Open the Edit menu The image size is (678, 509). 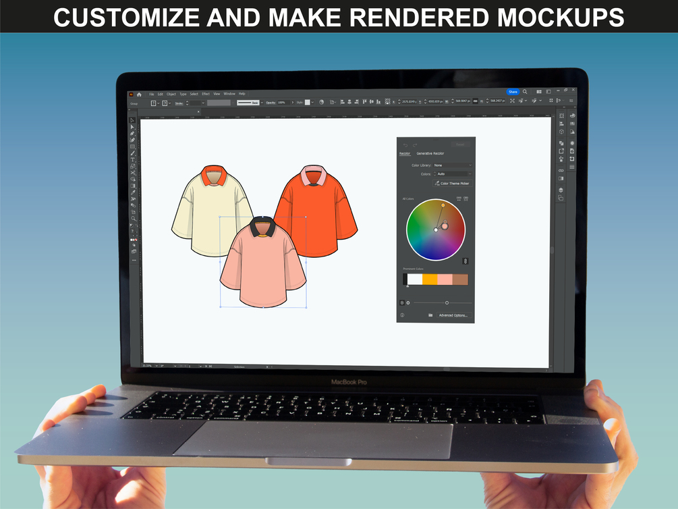[161, 94]
